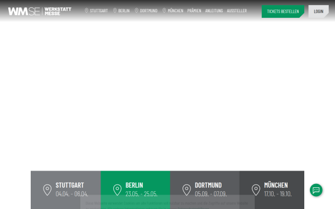The height and width of the screenshot is (209, 335).
Task: Click the Dortmund pin icon in navigation
Action: [x=137, y=11]
